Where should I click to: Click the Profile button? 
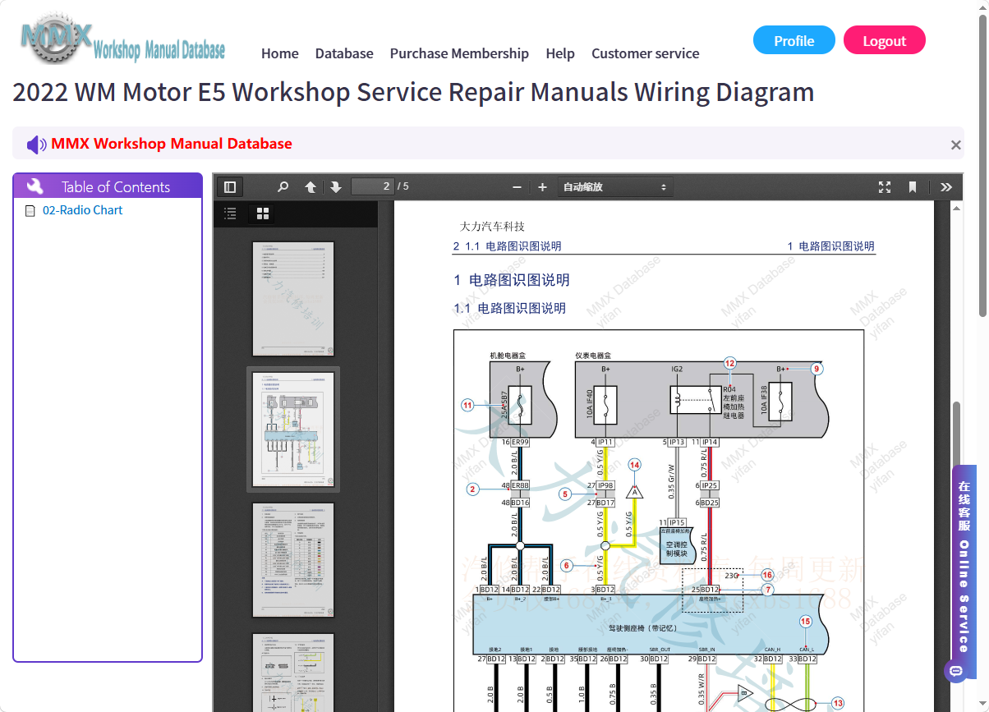(x=794, y=40)
